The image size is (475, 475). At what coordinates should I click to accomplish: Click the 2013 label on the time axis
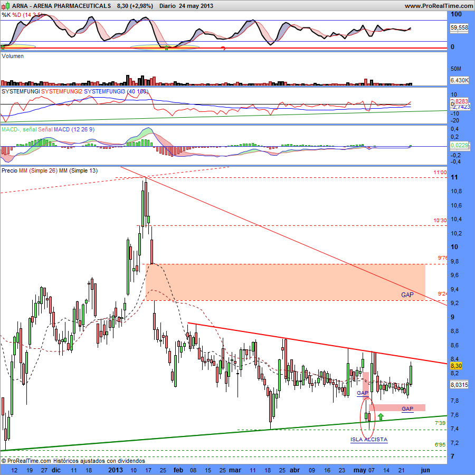click(x=116, y=470)
